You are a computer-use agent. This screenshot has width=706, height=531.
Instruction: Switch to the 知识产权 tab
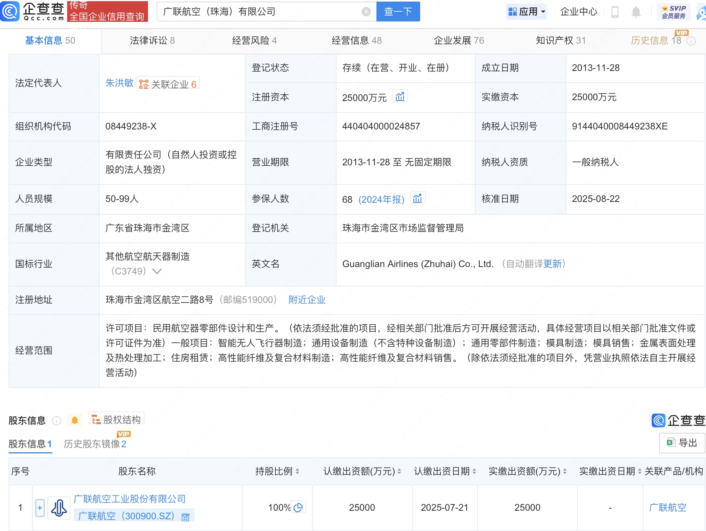(x=561, y=41)
